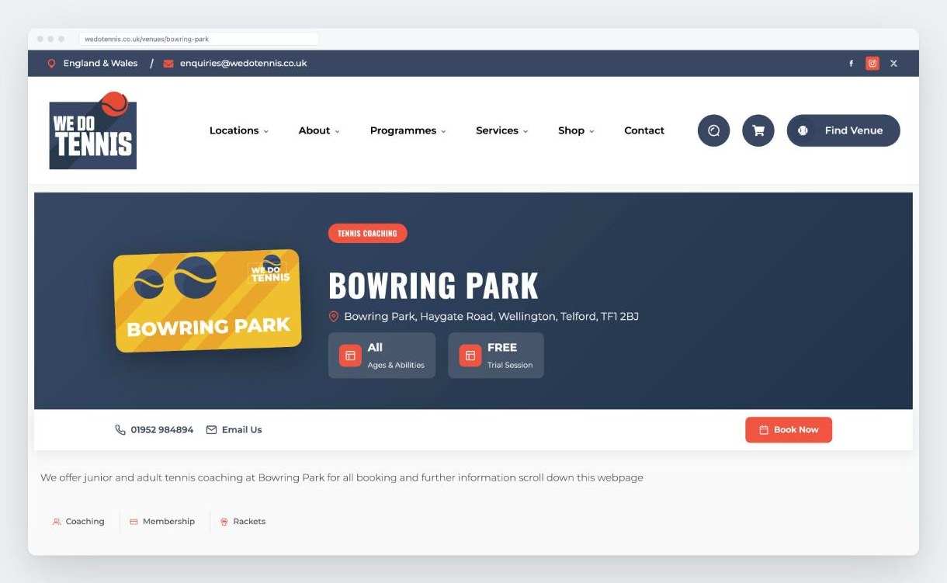The height and width of the screenshot is (583, 947).
Task: Click the location pin icon beside England & Wales
Action: pos(52,64)
